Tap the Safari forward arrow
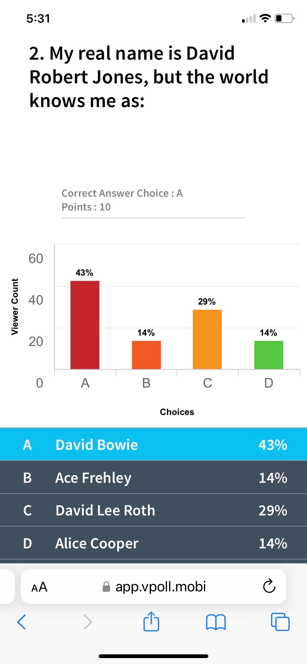 (x=88, y=622)
